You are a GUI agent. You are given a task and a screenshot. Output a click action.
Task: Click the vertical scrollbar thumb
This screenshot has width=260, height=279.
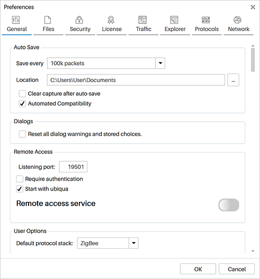tap(253, 60)
